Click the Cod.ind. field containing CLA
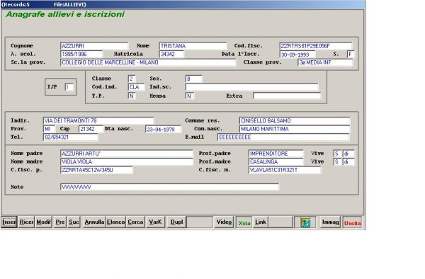The image size is (425, 279). tap(136, 87)
